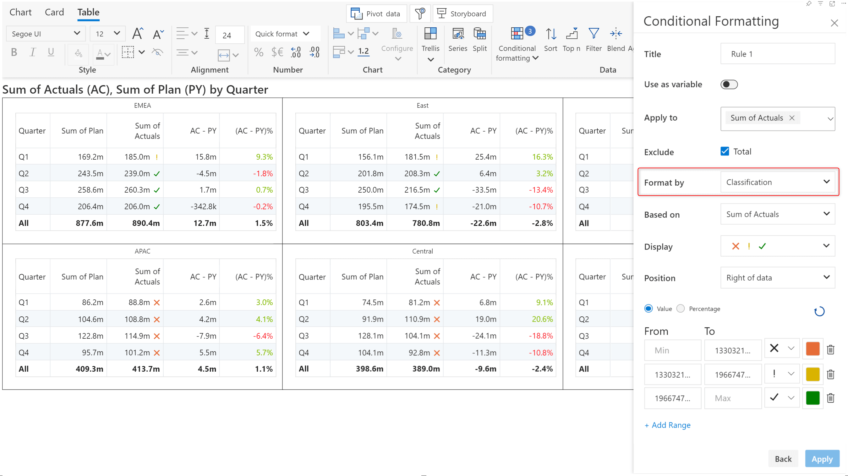Image resolution: width=848 pixels, height=476 pixels.
Task: Open the X icon selector in first range
Action: click(x=782, y=348)
